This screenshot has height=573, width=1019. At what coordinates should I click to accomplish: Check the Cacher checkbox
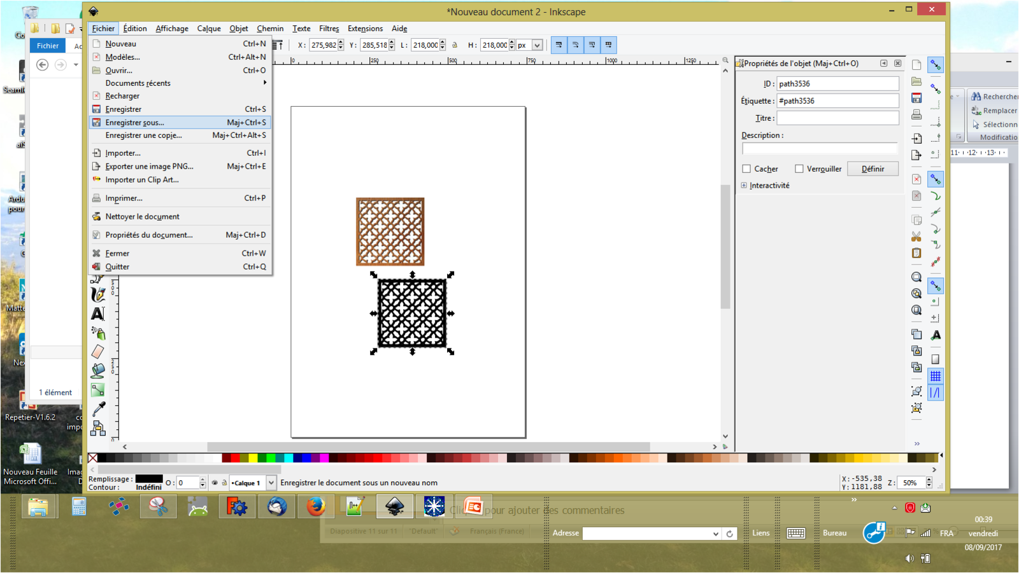(x=746, y=169)
